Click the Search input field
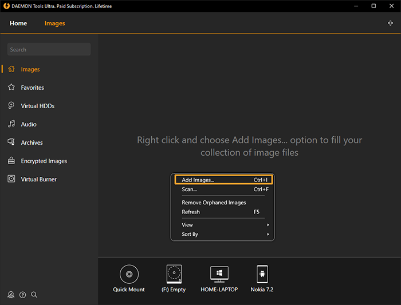The image size is (401, 305). [x=49, y=49]
